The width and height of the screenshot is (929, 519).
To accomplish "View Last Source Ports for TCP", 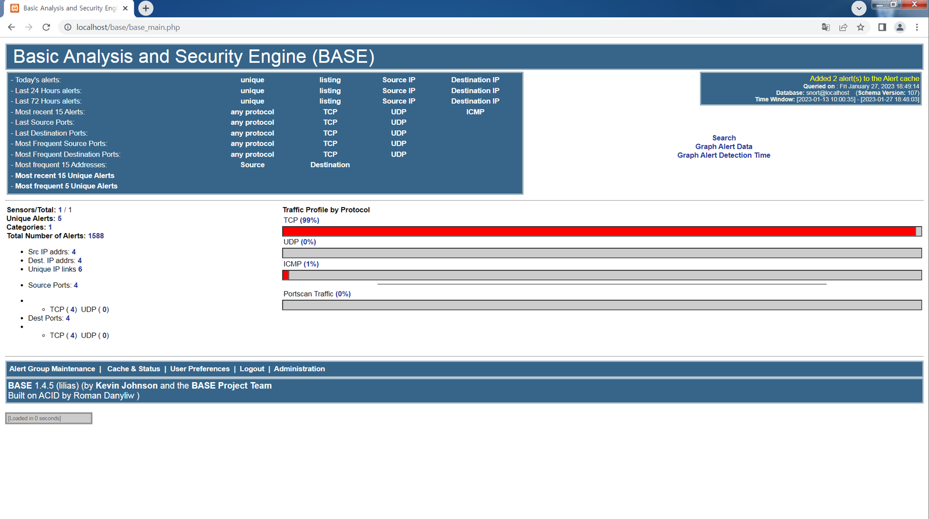I will [330, 122].
